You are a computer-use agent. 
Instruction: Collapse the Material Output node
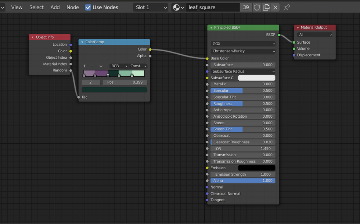point(298,27)
